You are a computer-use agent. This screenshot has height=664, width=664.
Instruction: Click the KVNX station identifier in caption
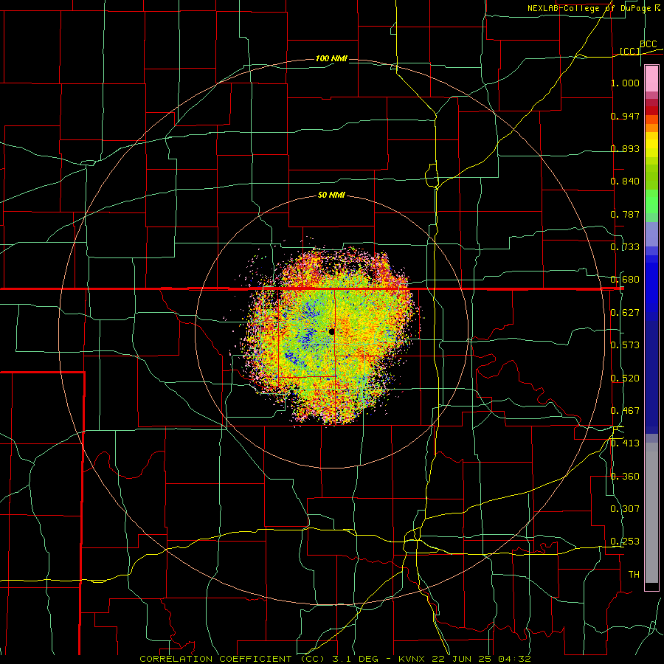coord(413,659)
